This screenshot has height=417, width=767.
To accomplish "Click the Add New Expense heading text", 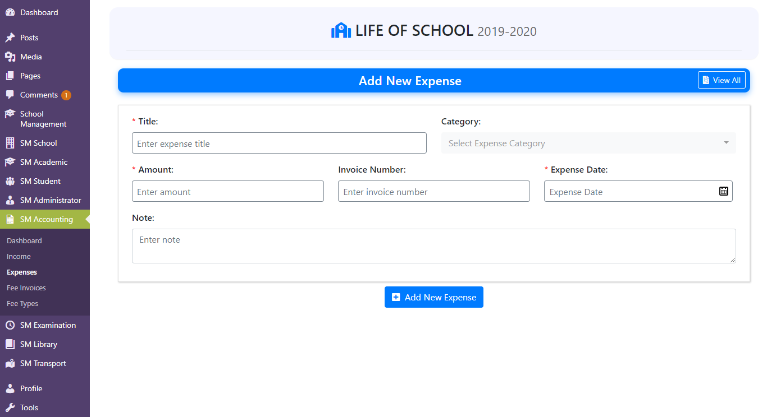I will 410,81.
